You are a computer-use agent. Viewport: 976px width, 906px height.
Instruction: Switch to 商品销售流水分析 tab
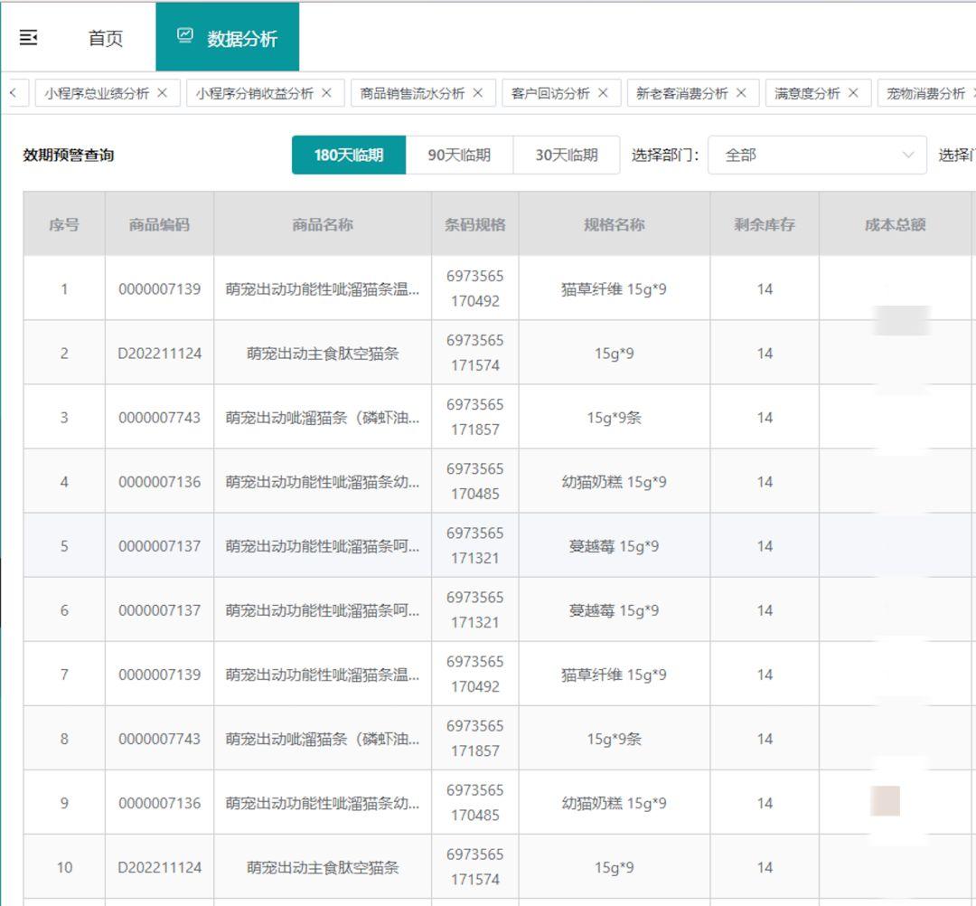412,93
